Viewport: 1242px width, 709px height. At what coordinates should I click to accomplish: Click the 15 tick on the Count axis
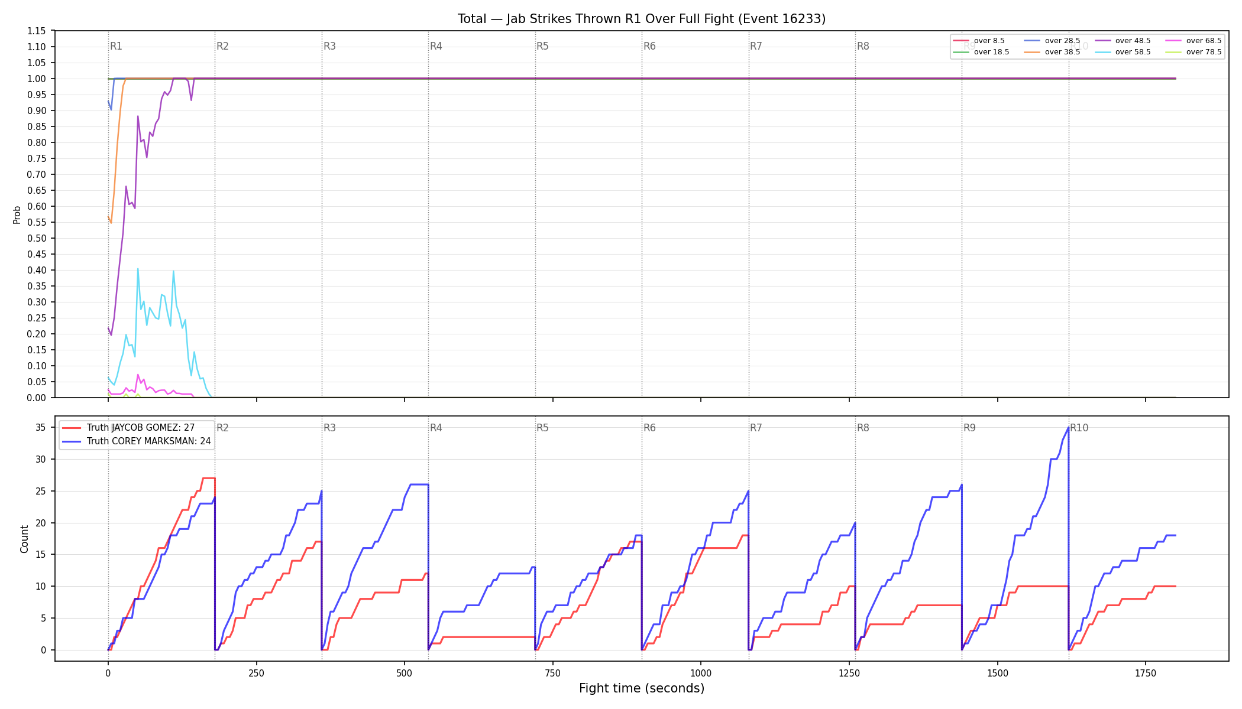tap(41, 554)
